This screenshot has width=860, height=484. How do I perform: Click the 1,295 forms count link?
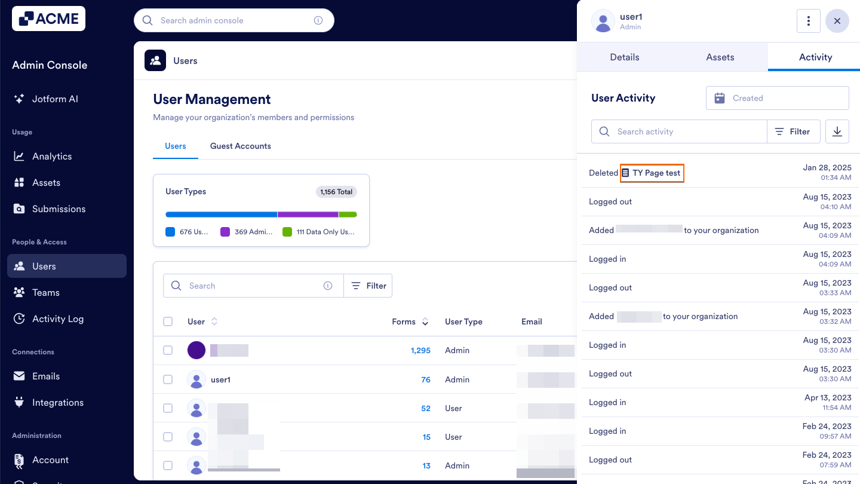(x=420, y=350)
